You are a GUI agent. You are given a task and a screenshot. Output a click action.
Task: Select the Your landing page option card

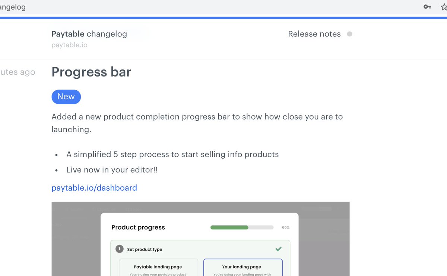pyautogui.click(x=243, y=267)
